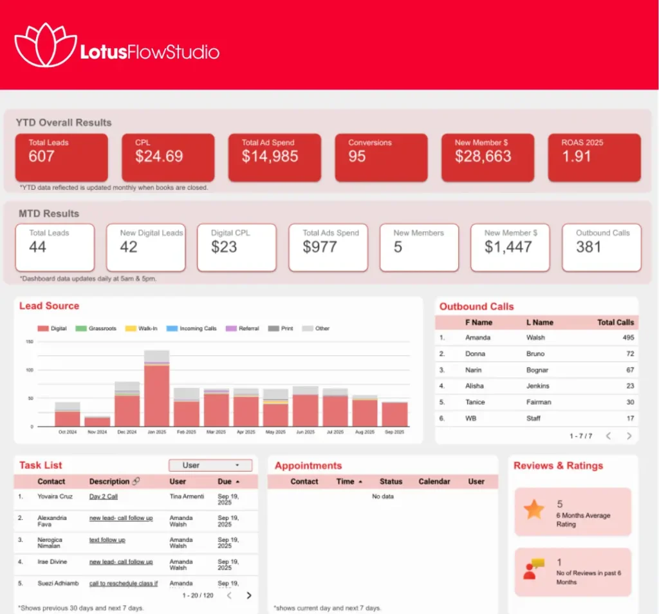Go to next page of Task List
The height and width of the screenshot is (614, 659).
tap(249, 595)
